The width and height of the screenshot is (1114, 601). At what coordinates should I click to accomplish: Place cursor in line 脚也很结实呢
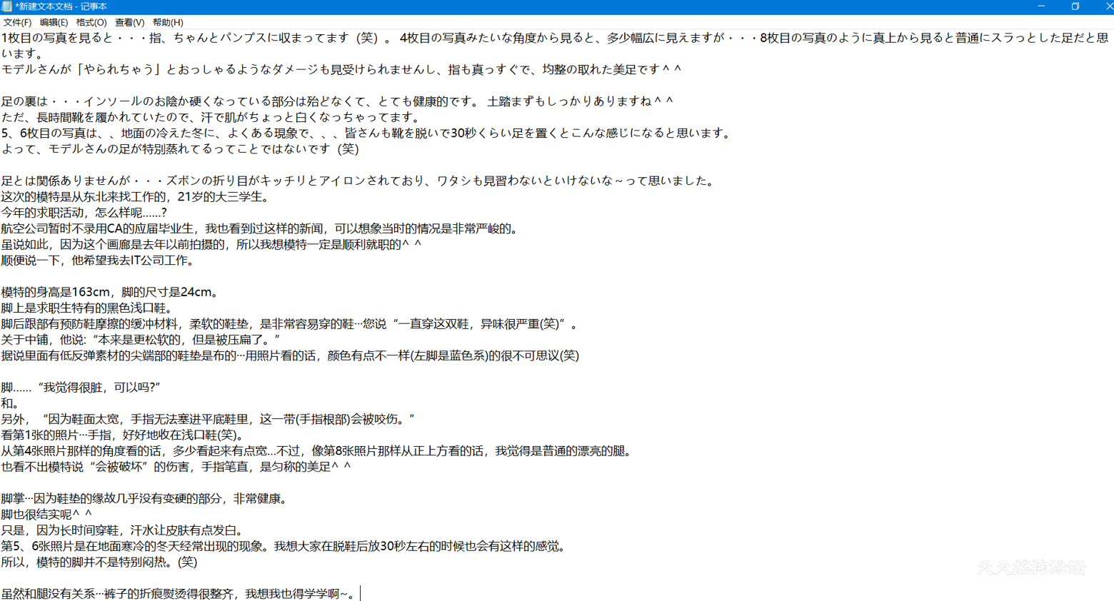[46, 515]
